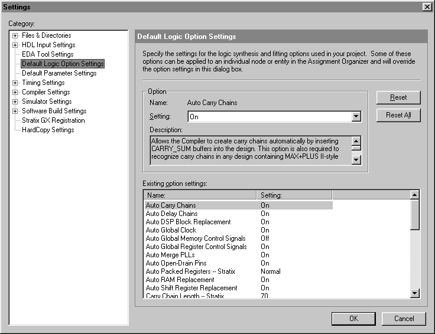Click the Name column header
The image size is (435, 334).
click(200, 195)
